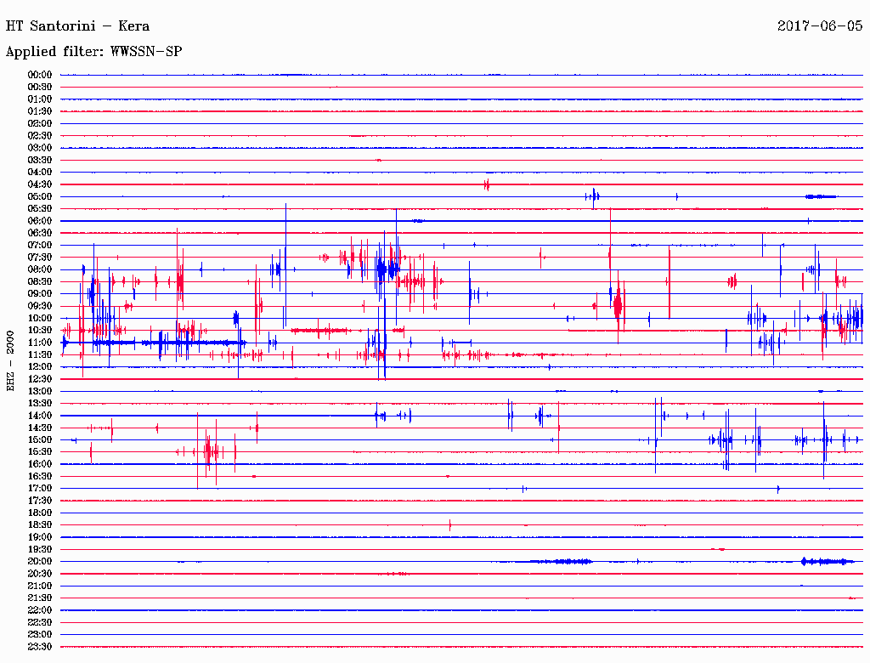Click the 20:00 time label

[x=40, y=561]
